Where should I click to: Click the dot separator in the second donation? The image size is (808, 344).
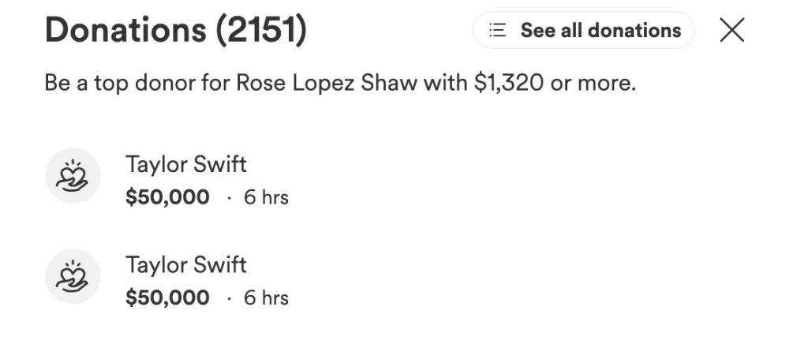(x=227, y=299)
